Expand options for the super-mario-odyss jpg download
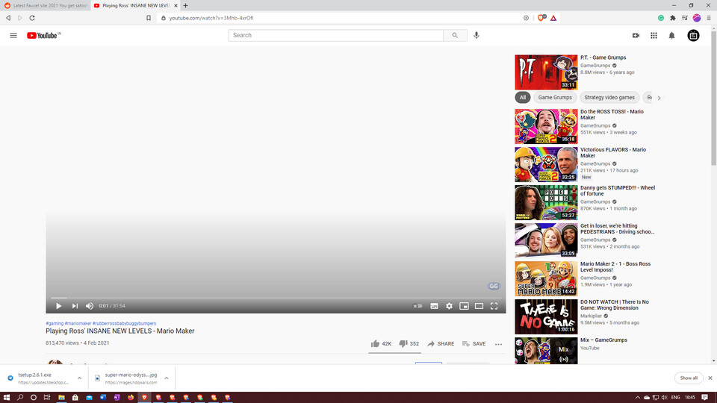Image resolution: width=717 pixels, height=403 pixels. coord(167,378)
